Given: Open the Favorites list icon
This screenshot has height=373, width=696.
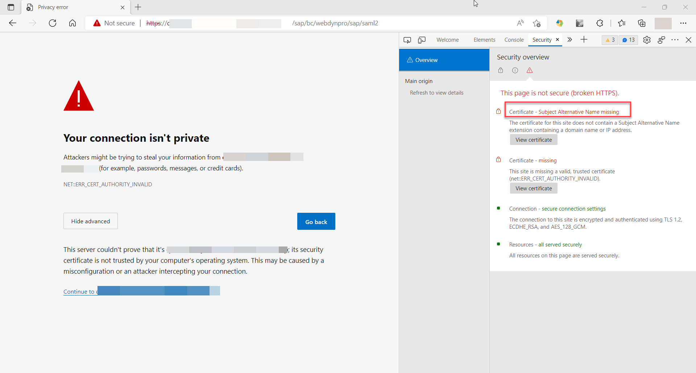Looking at the screenshot, I should pyautogui.click(x=622, y=23).
